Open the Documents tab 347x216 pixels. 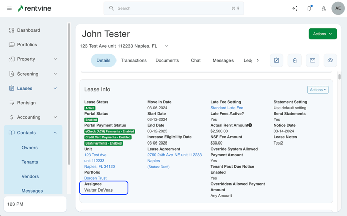[167, 60]
